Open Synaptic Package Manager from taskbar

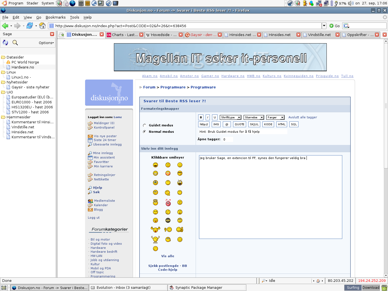[207, 288]
